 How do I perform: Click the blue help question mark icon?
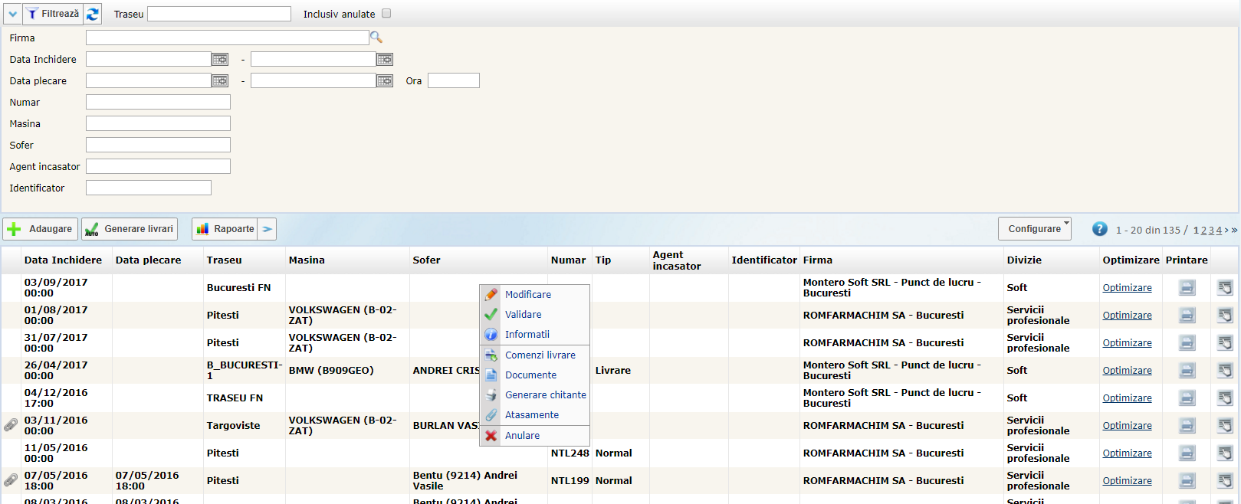1099,229
